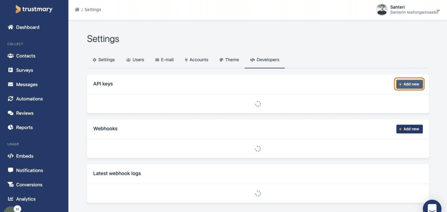Open the E-mail settings tab

164,60
